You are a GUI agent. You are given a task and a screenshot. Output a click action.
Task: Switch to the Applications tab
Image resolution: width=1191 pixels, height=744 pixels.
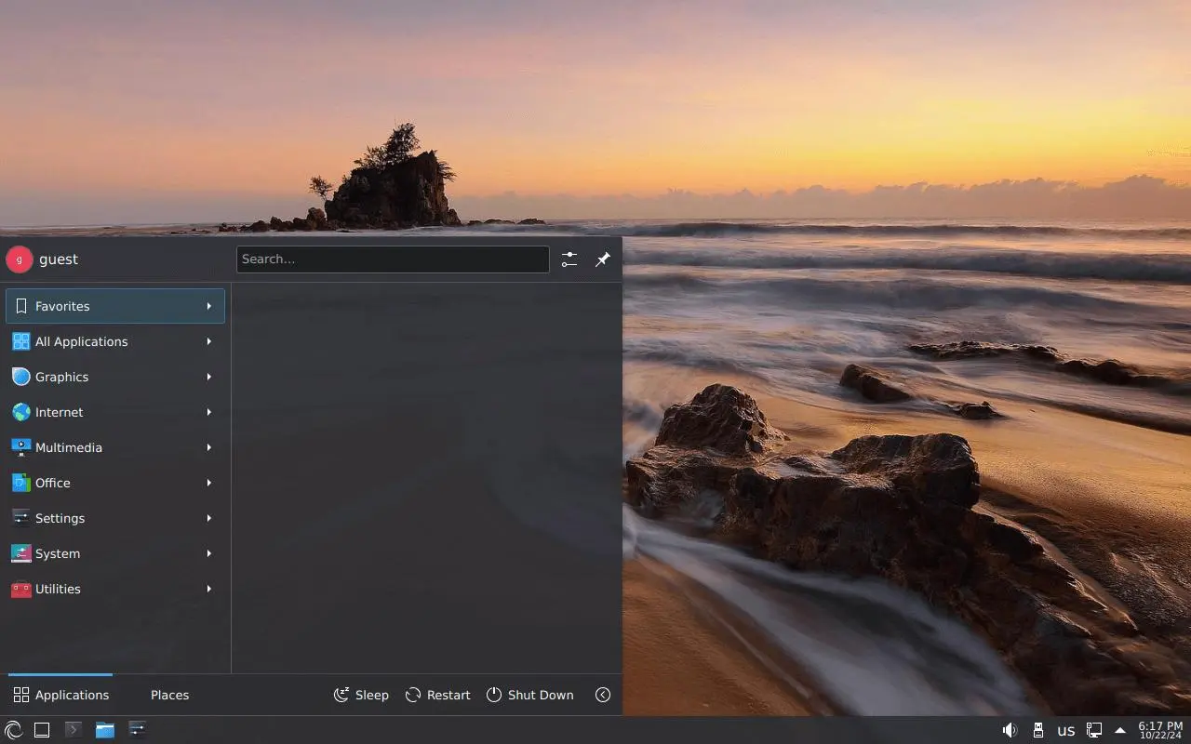coord(60,695)
